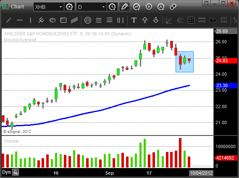Click the red 4214602 volume marker

pos(226,158)
